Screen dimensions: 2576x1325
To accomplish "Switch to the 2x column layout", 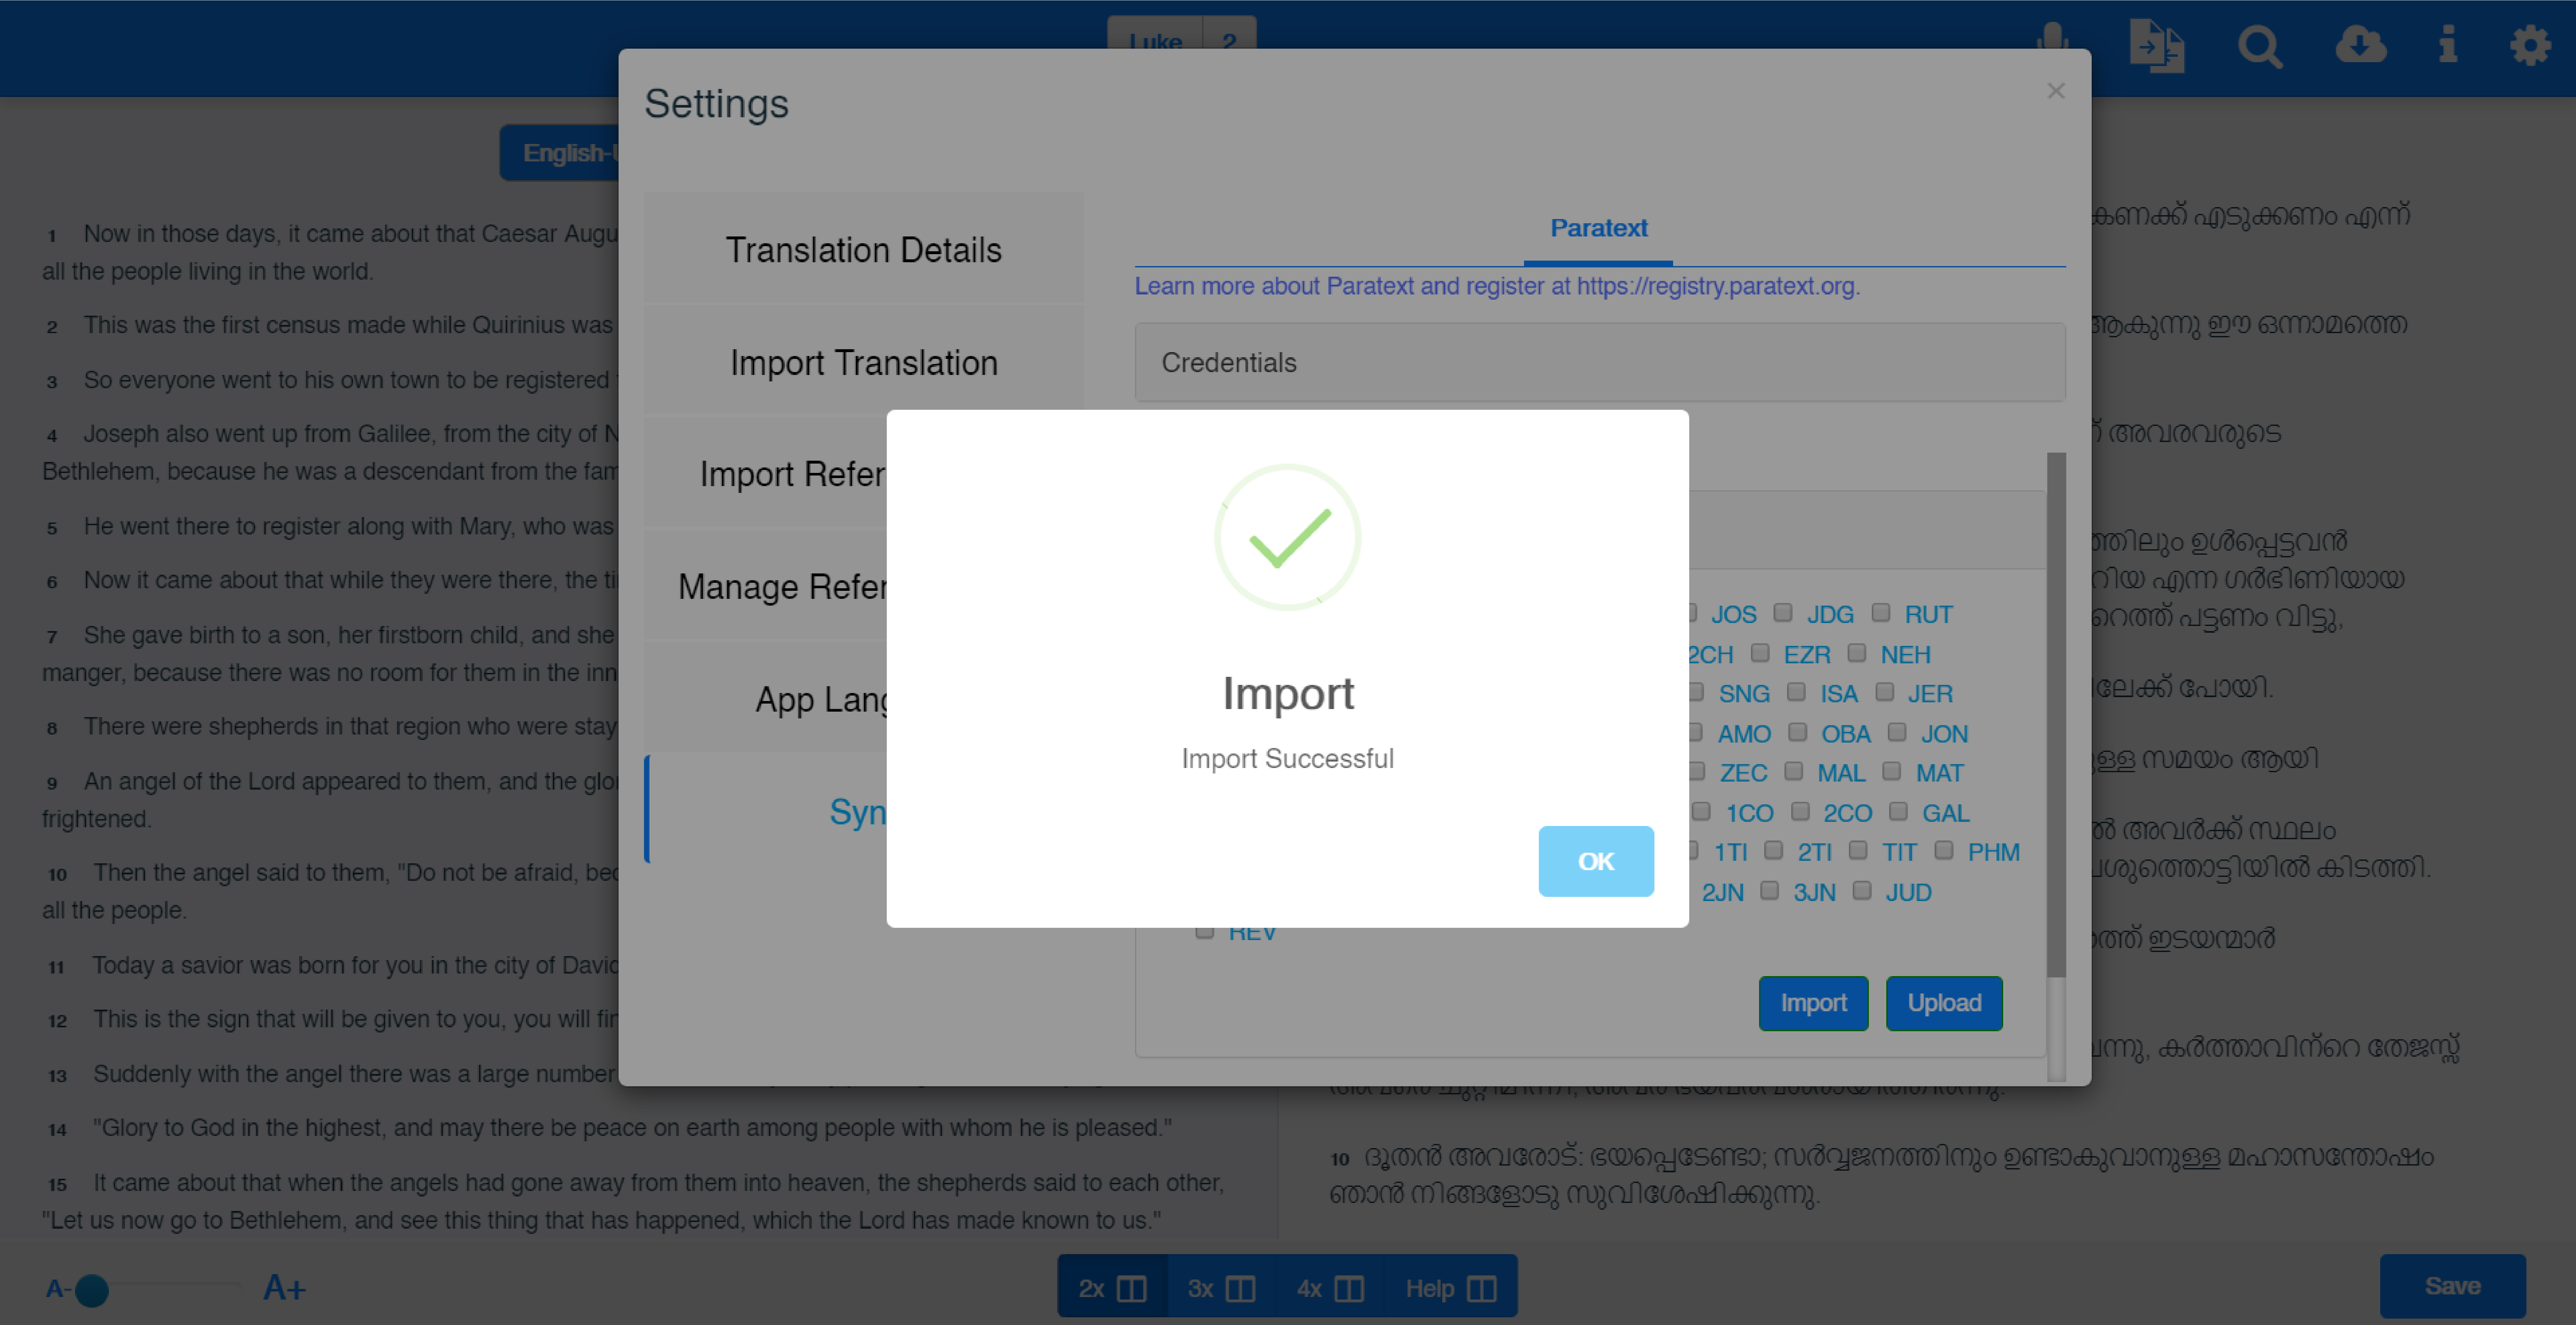I will (x=1112, y=1287).
